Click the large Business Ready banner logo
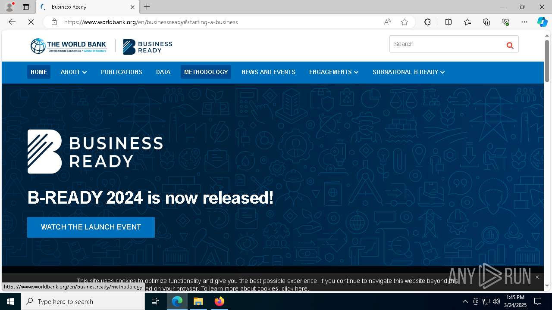The image size is (552, 310). [x=95, y=152]
